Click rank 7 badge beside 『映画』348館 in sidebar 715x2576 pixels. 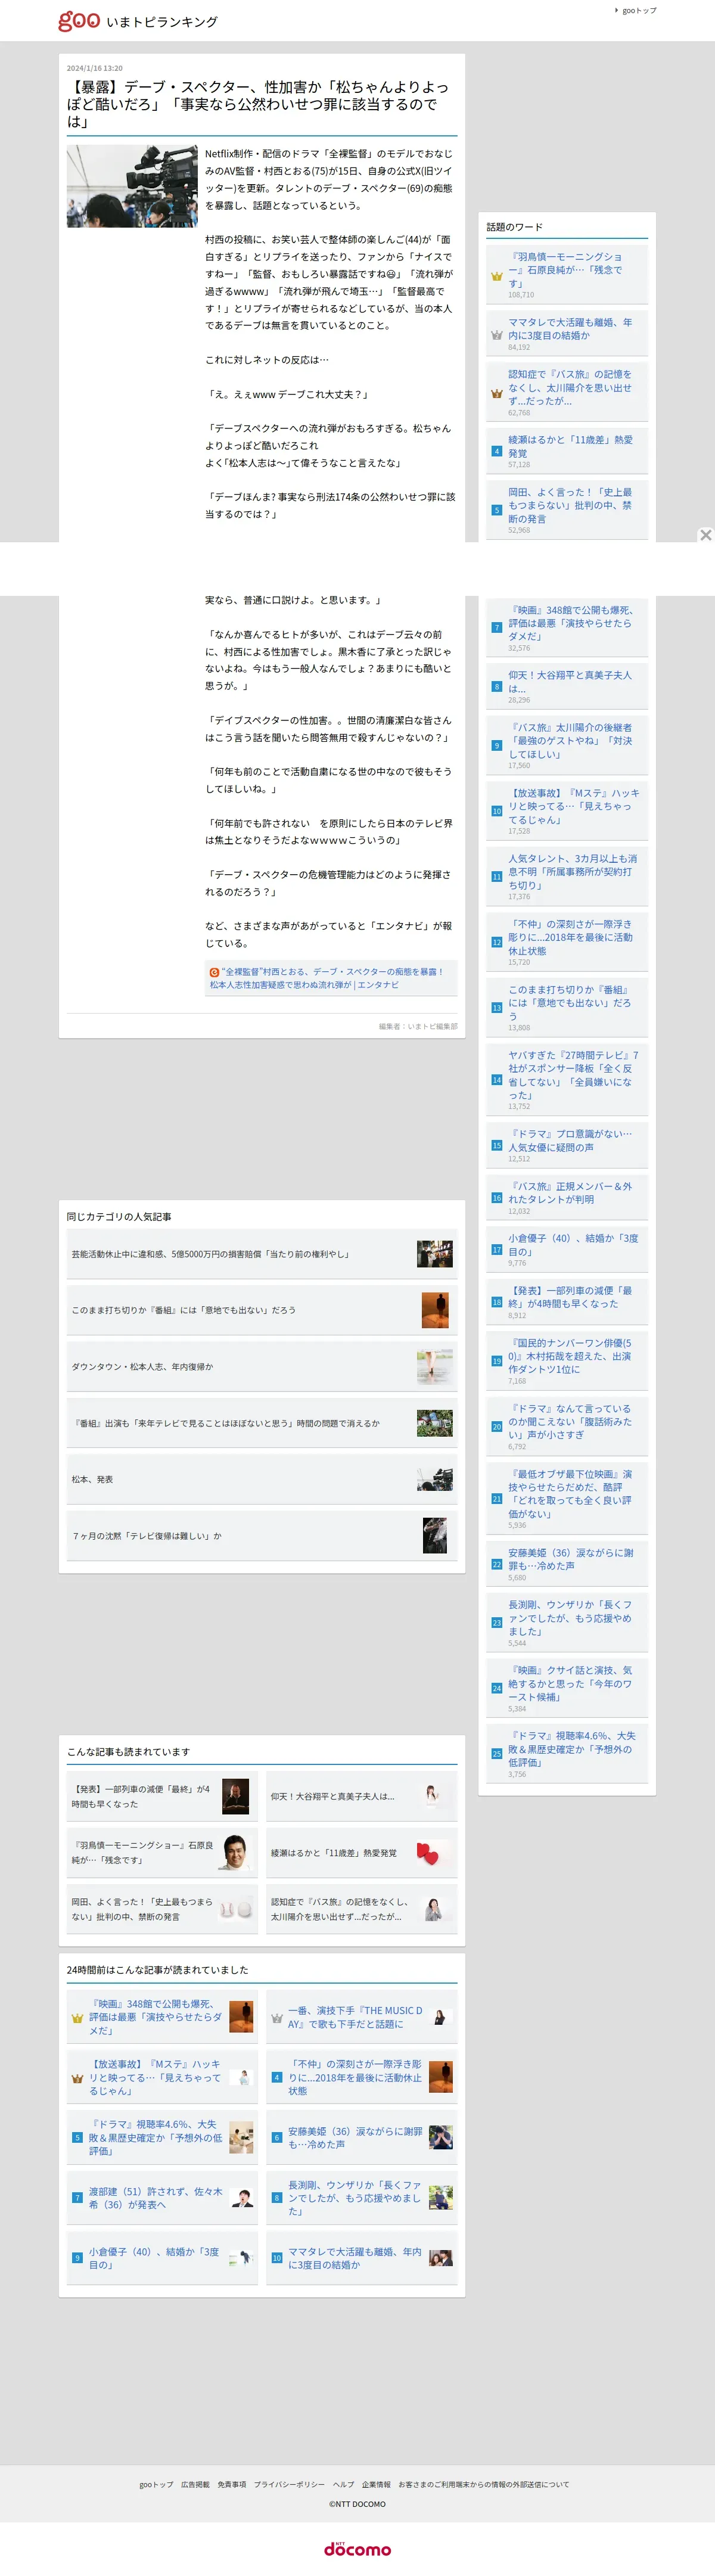(496, 628)
